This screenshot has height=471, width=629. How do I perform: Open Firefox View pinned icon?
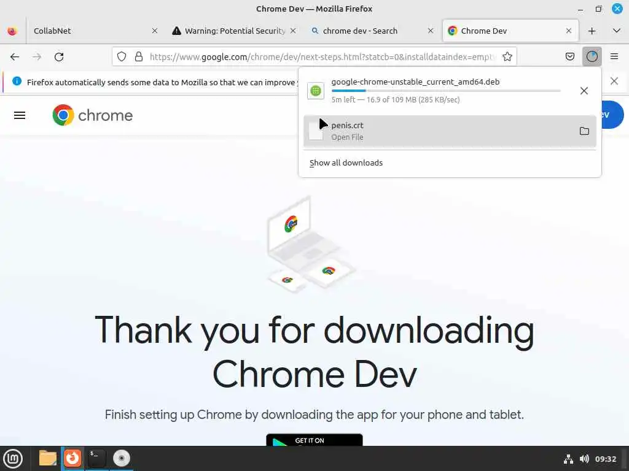click(12, 31)
